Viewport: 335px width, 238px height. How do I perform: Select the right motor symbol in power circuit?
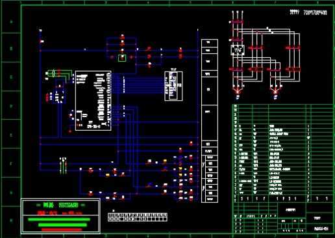[x=275, y=92]
